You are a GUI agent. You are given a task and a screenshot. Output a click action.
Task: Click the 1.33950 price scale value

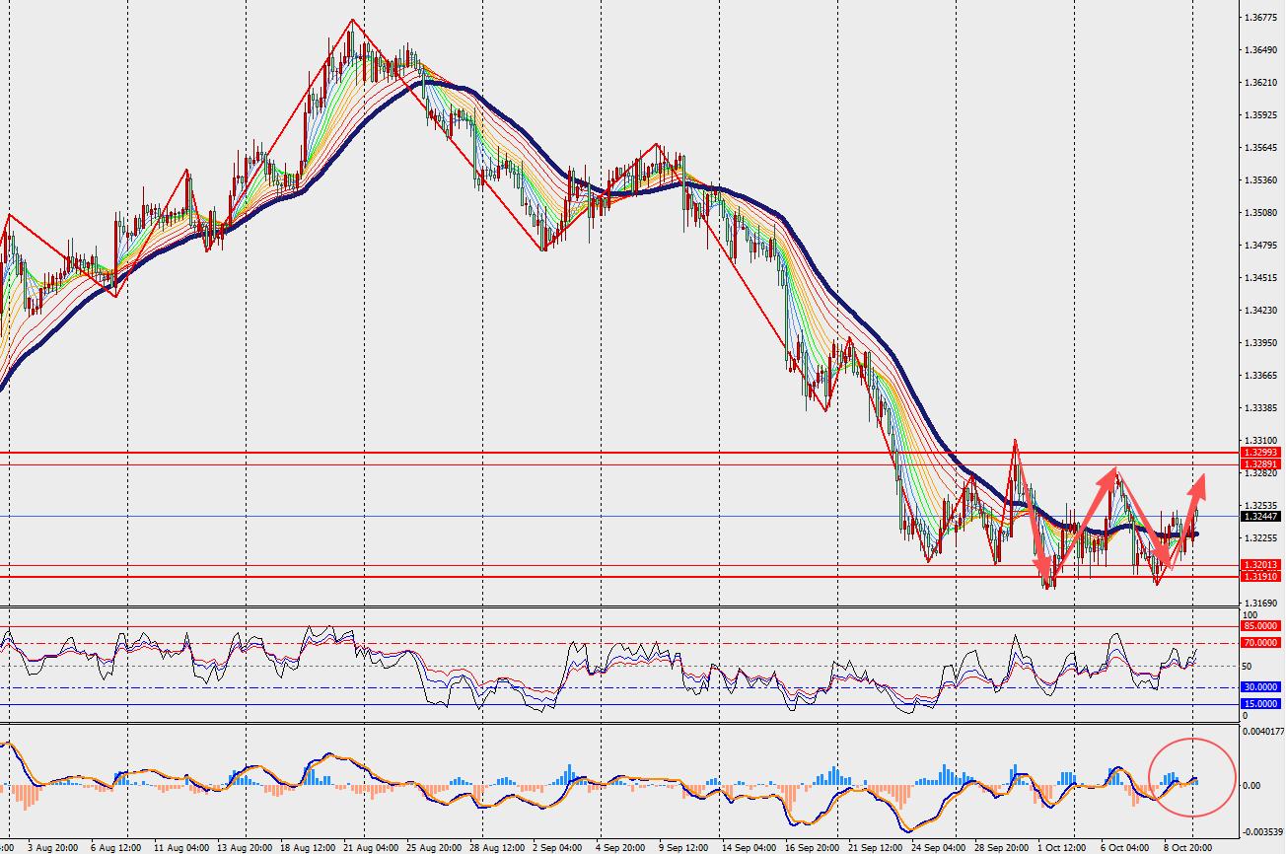(1258, 343)
